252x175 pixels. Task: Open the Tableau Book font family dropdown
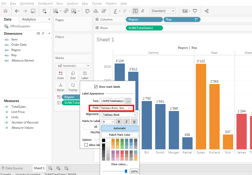[120, 115]
